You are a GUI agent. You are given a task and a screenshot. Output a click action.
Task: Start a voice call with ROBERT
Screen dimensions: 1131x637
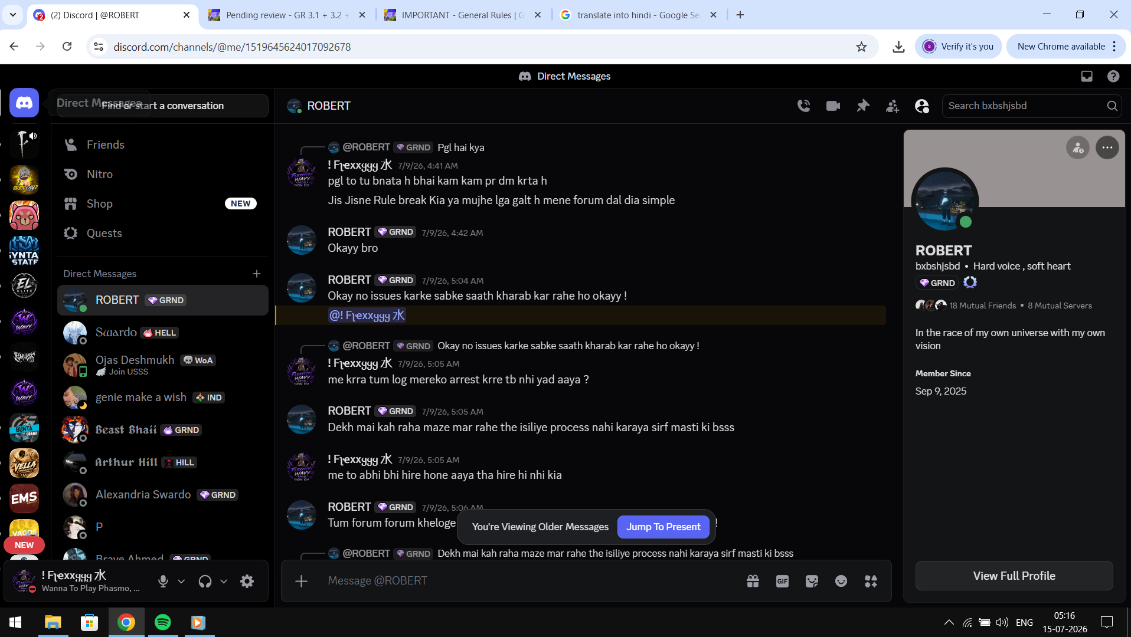tap(803, 106)
